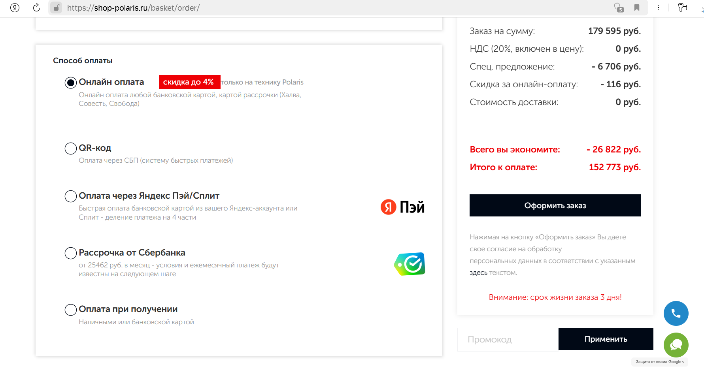Click the blue phone call button
Viewport: 704px width, 378px height.
(x=676, y=314)
